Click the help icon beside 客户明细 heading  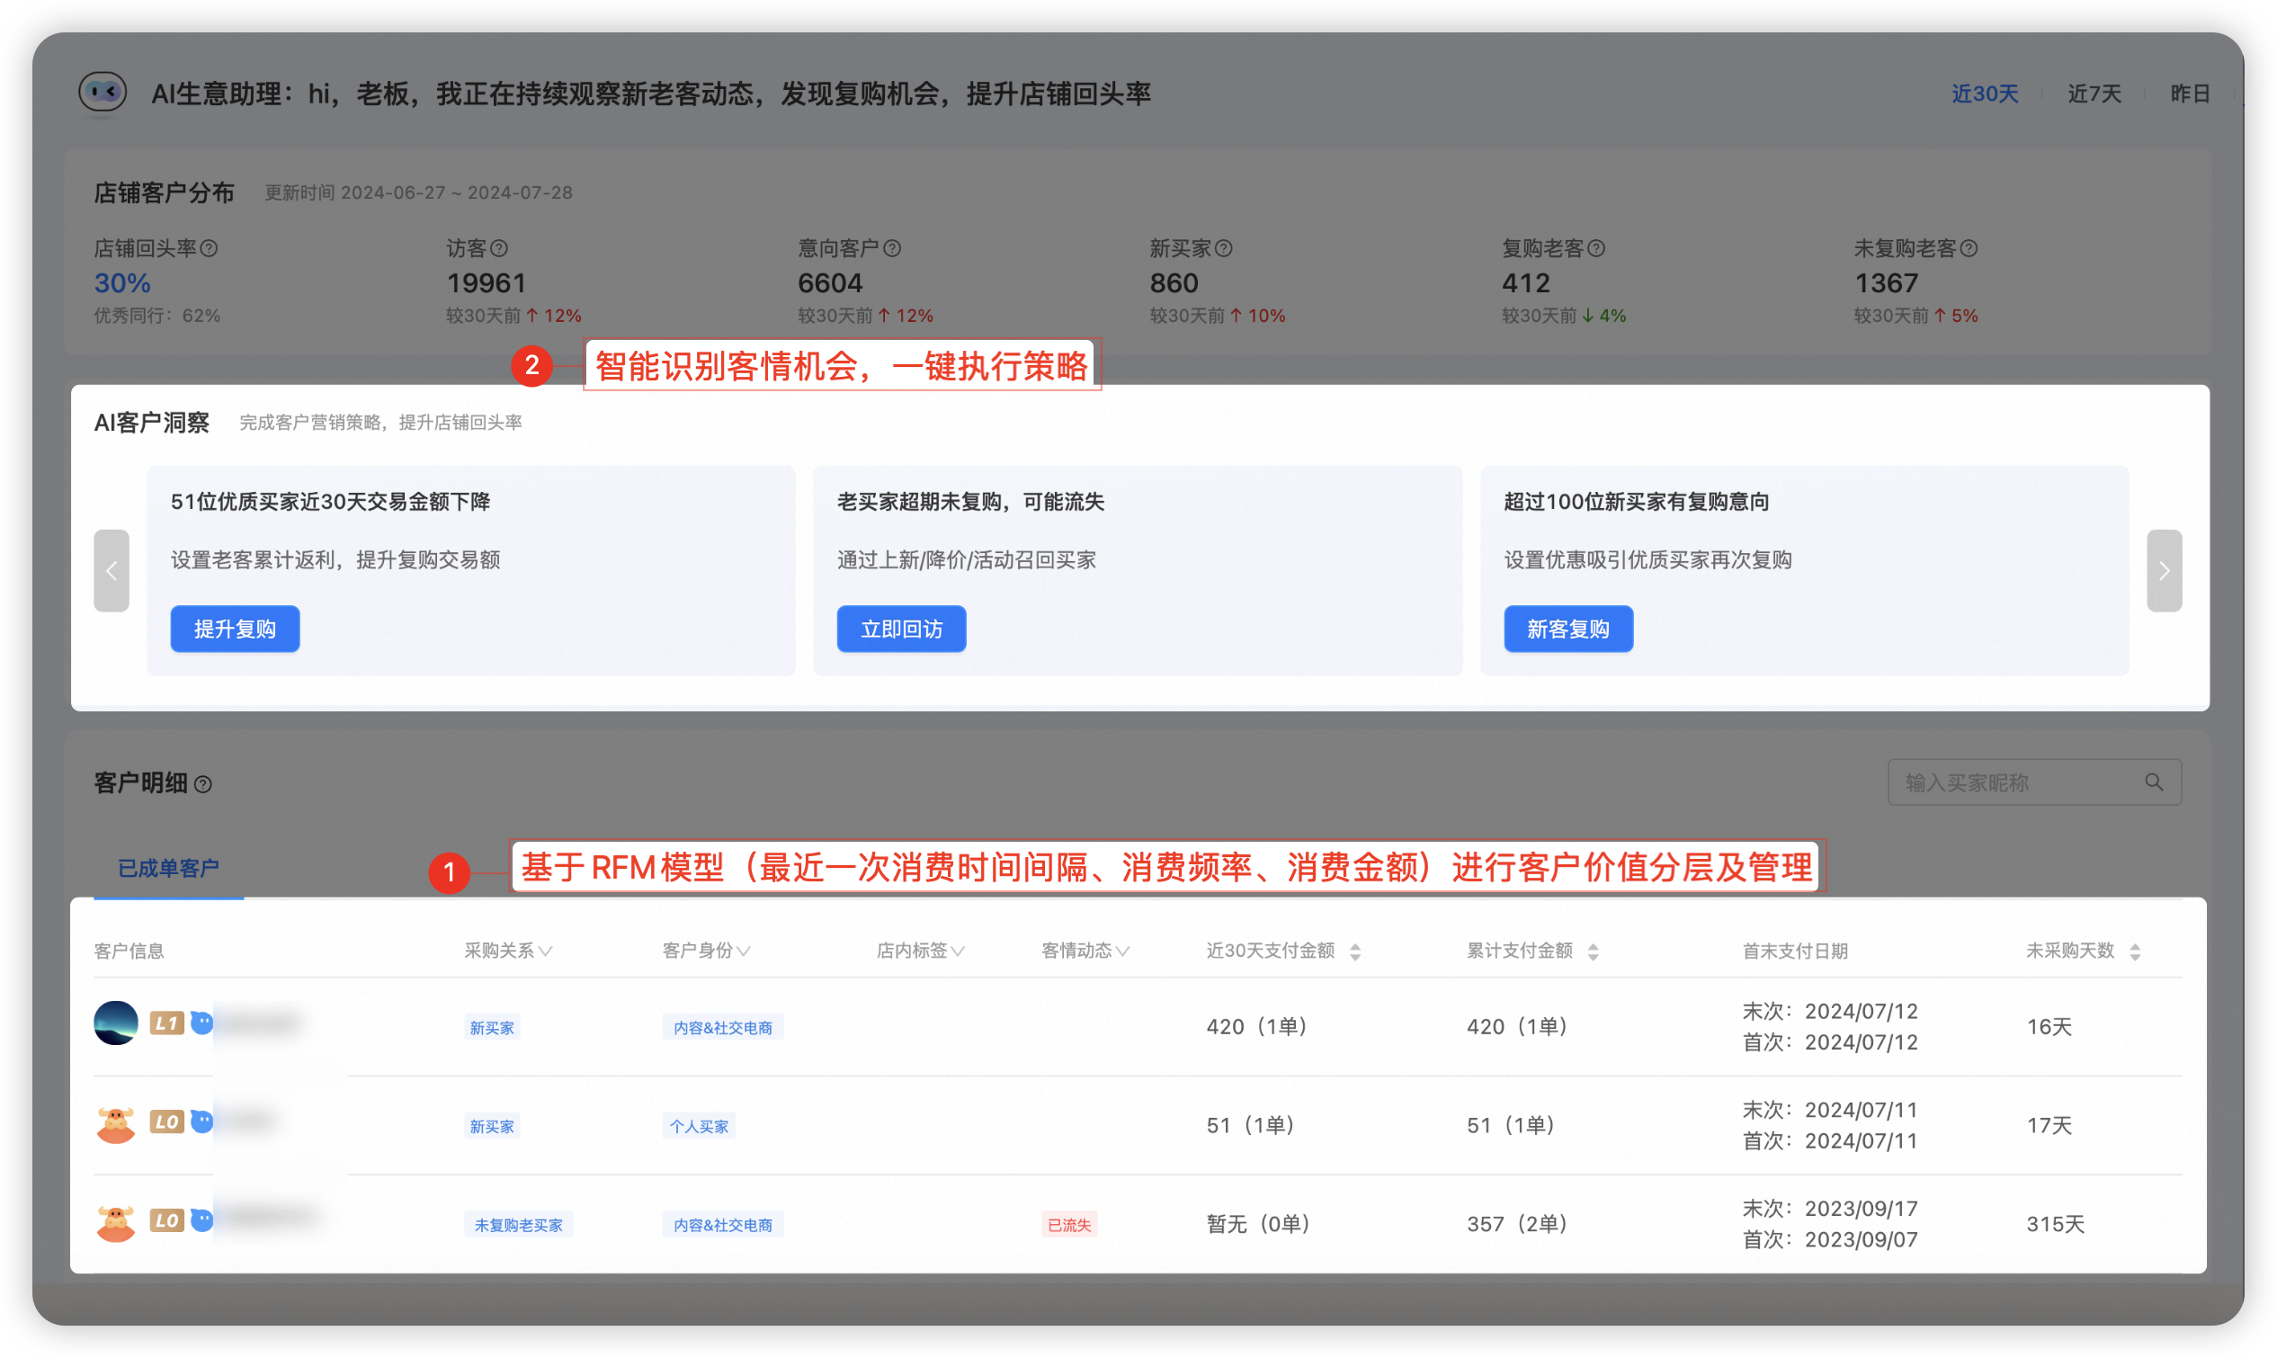205,785
